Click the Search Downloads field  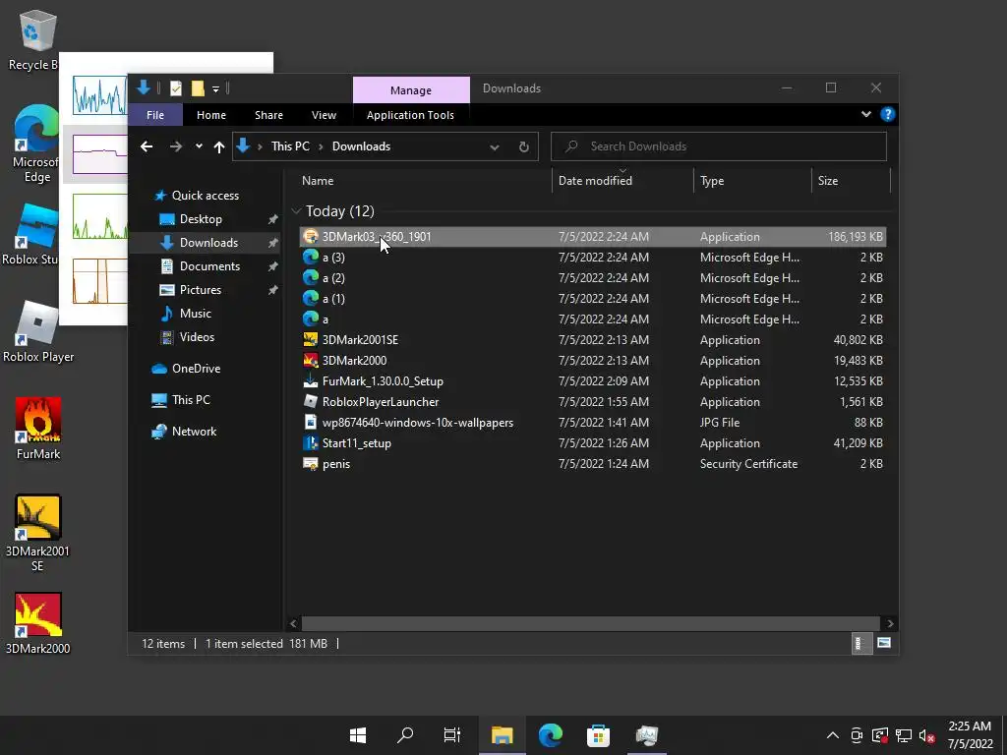tap(719, 146)
